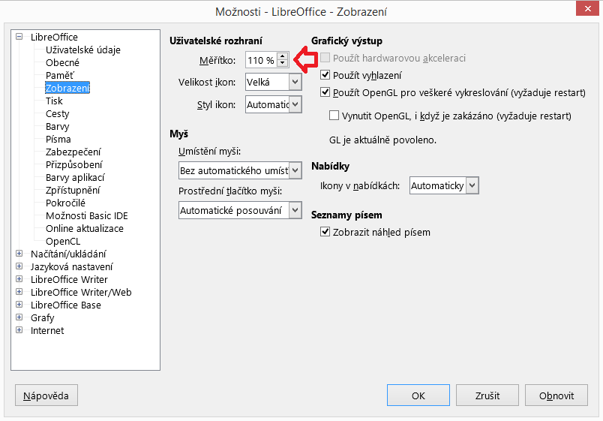603x421 pixels.
Task: Click into the Měřítko percentage field
Action: point(261,60)
